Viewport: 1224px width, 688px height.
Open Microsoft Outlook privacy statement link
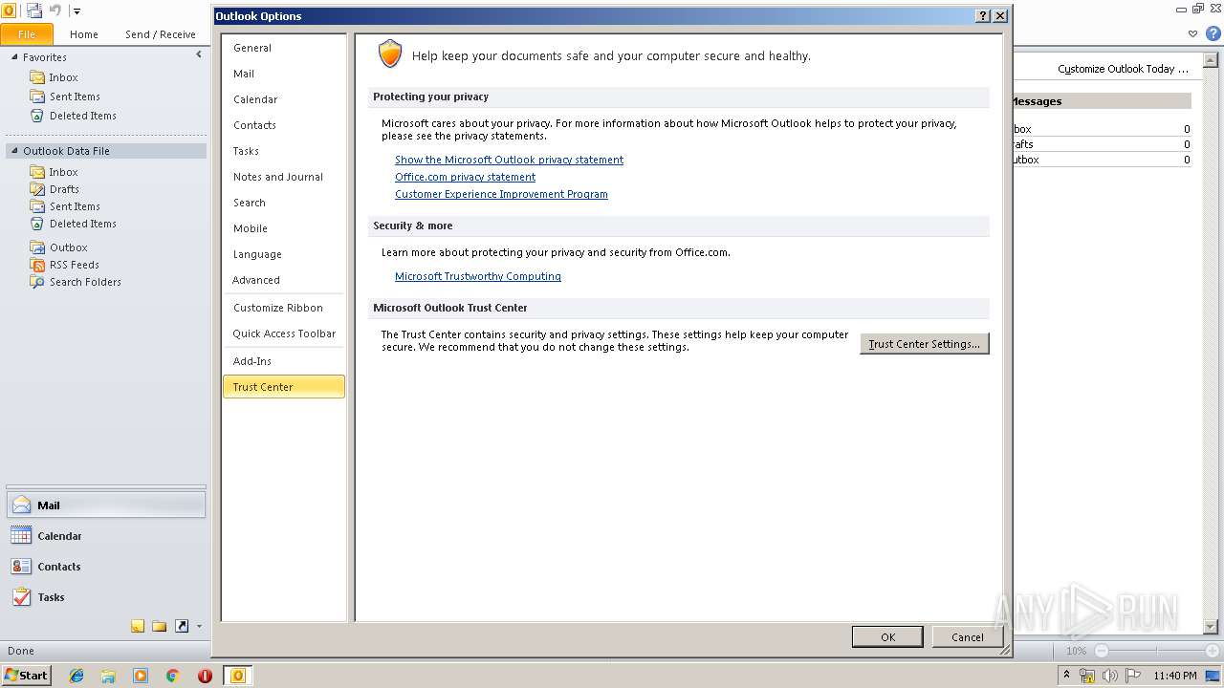509,160
